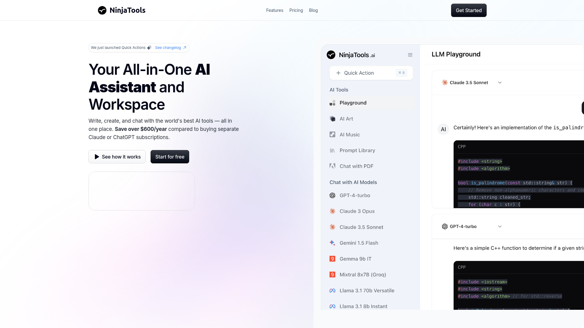Screen dimensions: 584x328
Task: Click the Features navigation menu item
Action: 275,10
